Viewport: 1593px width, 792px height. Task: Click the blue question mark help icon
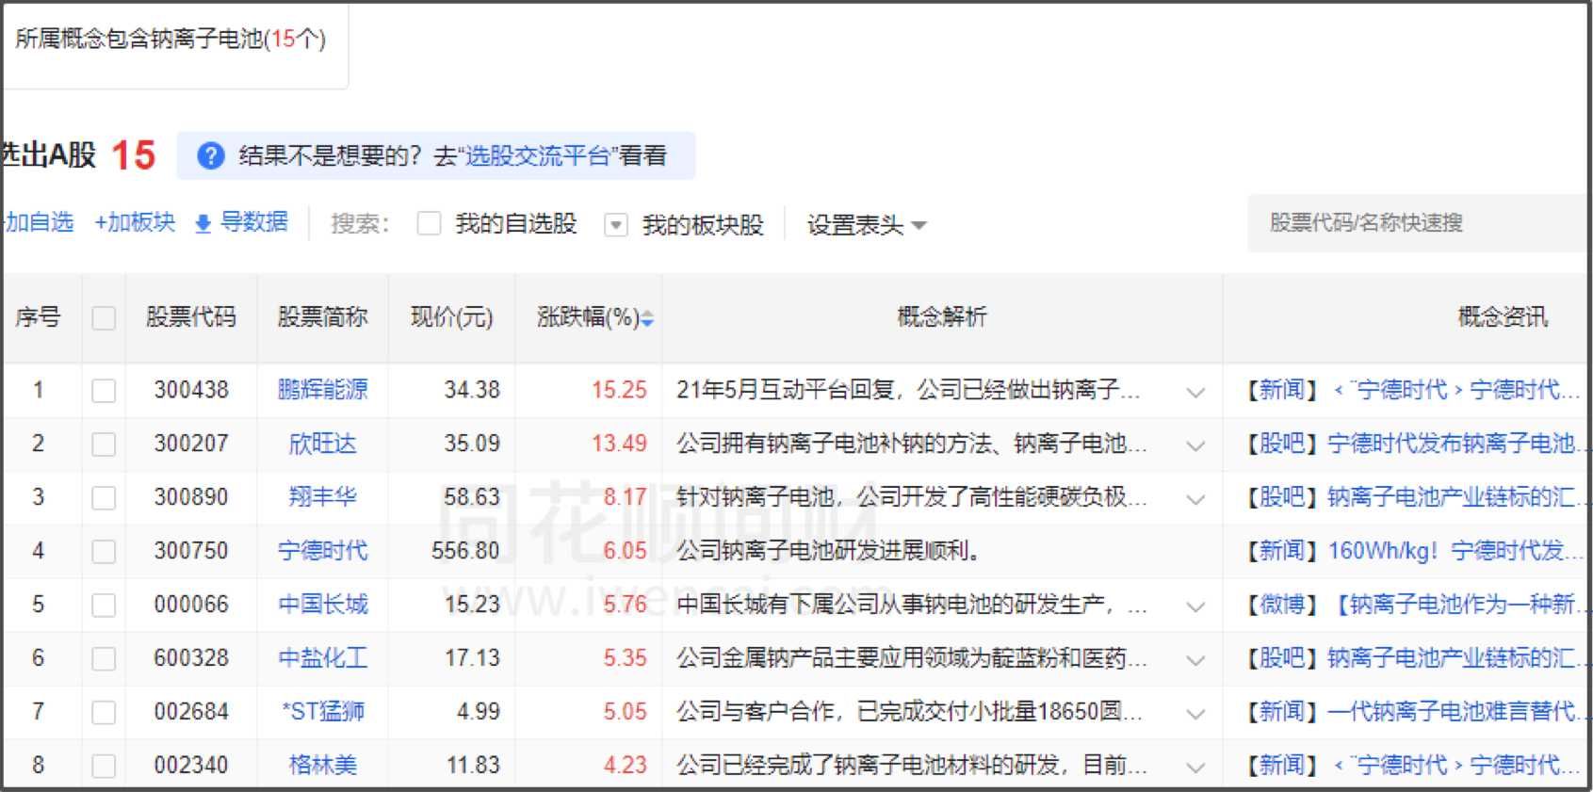(x=211, y=155)
